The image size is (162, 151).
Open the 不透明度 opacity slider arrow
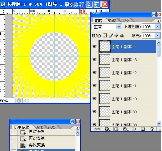[x=157, y=27]
